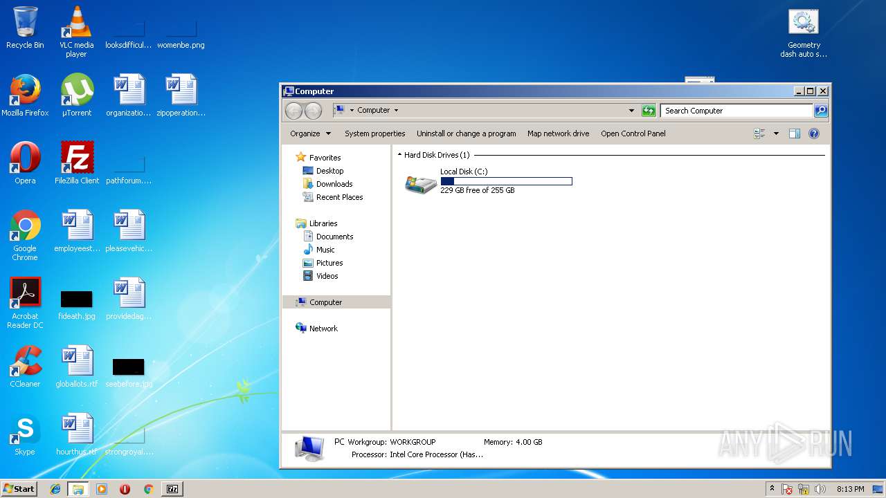Click Windows Explorer taskbar button
This screenshot has width=886, height=498.
(x=78, y=489)
